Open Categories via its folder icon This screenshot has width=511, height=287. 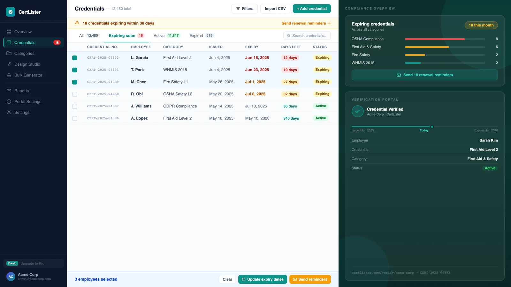point(9,53)
